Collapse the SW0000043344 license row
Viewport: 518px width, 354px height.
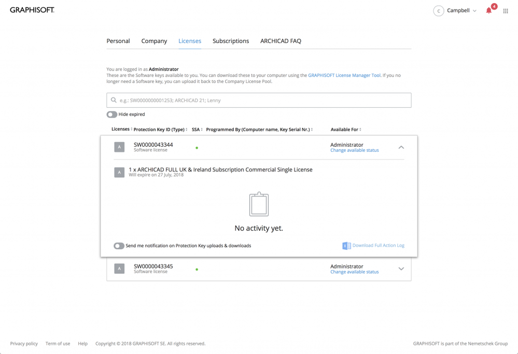click(401, 147)
